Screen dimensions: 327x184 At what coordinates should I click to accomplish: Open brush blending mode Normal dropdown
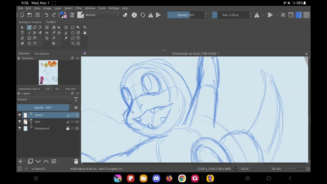[x=102, y=15]
